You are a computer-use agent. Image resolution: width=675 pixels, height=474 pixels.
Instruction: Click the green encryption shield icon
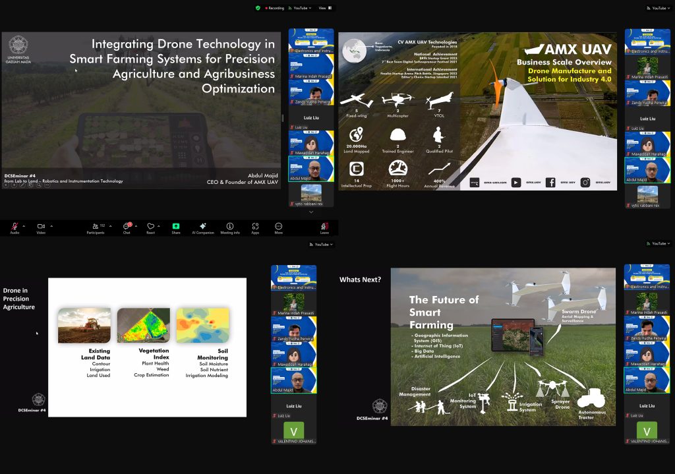pos(258,8)
